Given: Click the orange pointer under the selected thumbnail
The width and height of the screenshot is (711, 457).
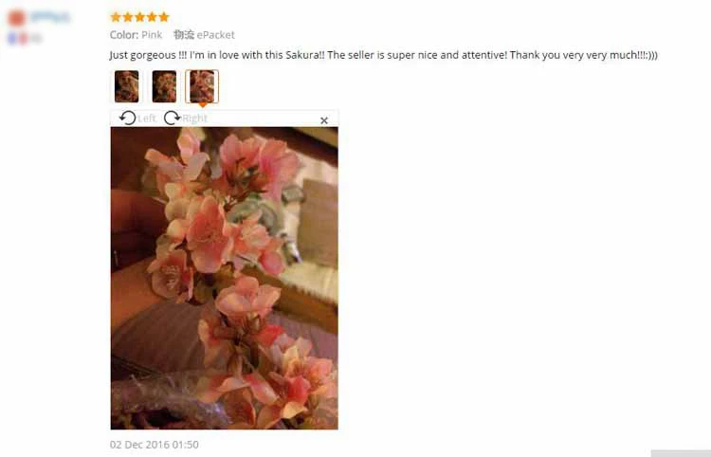Looking at the screenshot, I should (203, 105).
